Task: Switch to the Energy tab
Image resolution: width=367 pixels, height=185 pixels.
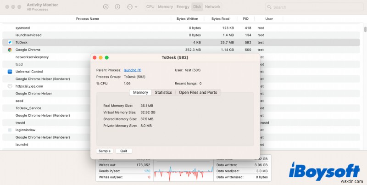Action: (183, 7)
